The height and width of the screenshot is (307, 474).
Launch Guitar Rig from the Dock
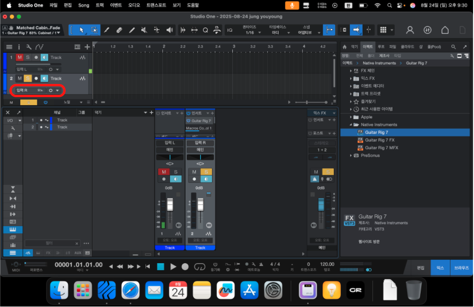(355, 290)
